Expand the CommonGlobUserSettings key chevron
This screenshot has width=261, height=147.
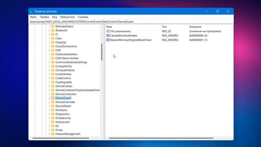coord(49,62)
